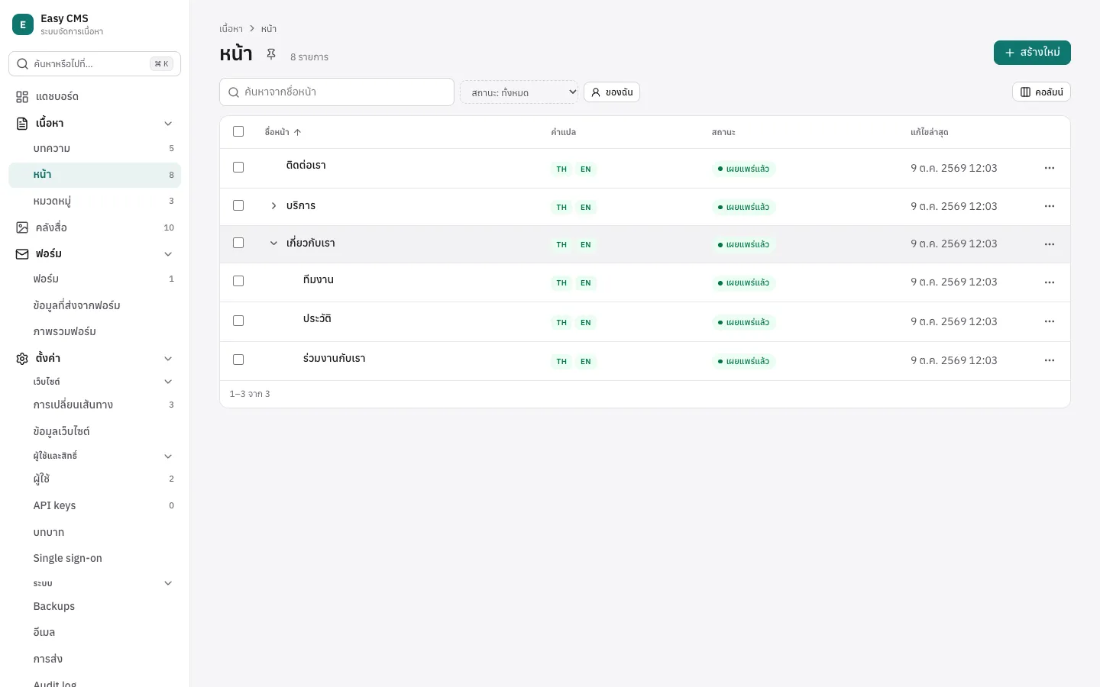Click the sidebar ค้นหาหรือไปที่ search box

[95, 64]
